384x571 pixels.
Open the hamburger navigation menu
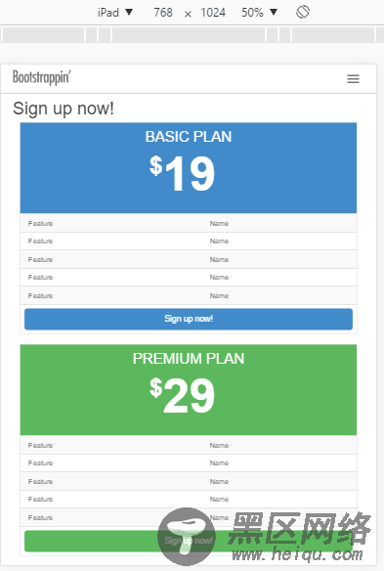353,78
